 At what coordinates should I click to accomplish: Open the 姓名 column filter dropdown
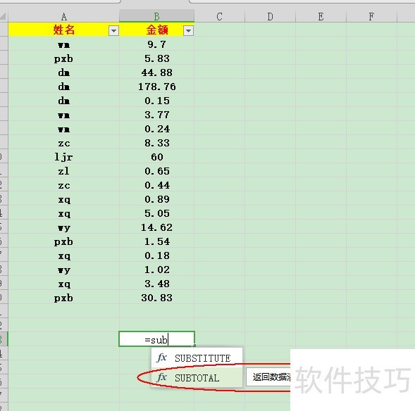[113, 31]
